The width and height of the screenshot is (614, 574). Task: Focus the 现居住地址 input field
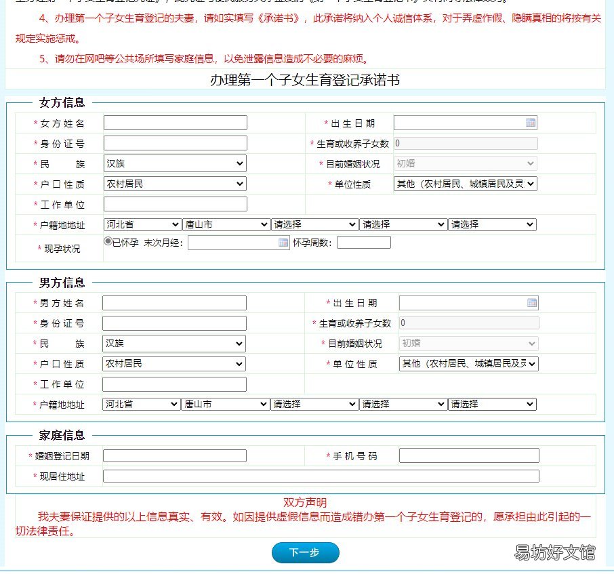point(321,476)
